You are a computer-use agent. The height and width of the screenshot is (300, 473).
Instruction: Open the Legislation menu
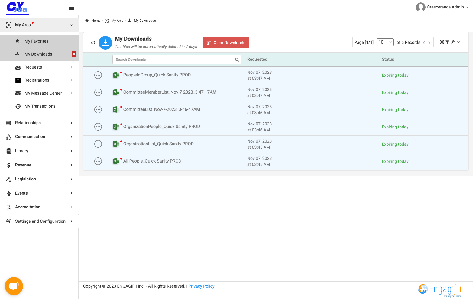[x=39, y=179]
